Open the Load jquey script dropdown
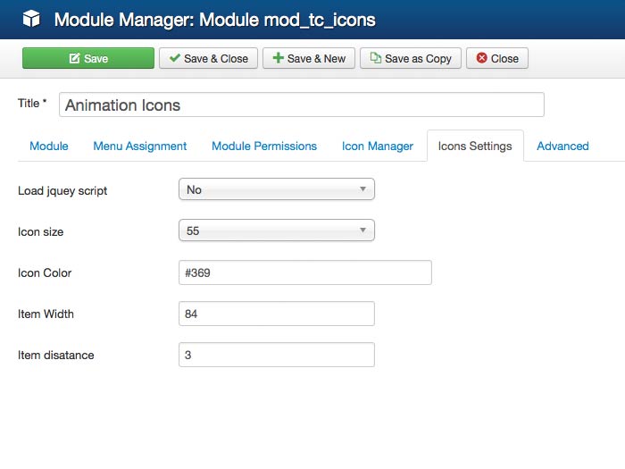Viewport: 625px width, 469px height. point(276,189)
